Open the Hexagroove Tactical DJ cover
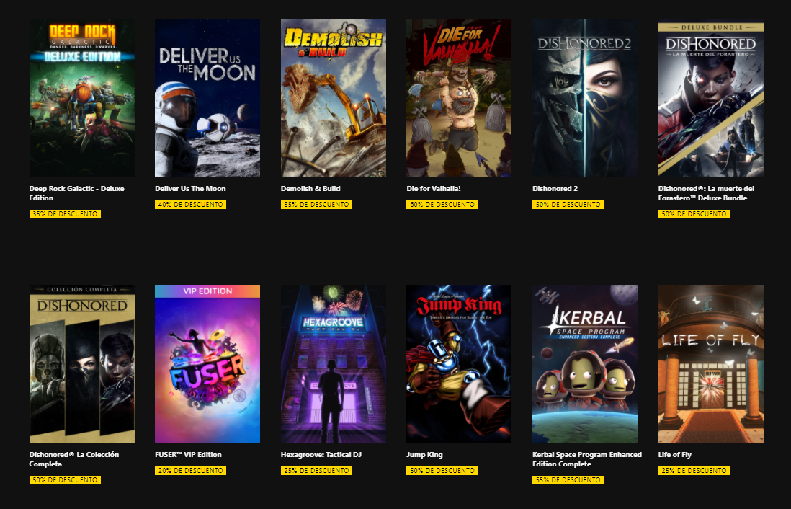The width and height of the screenshot is (791, 509). (x=334, y=363)
